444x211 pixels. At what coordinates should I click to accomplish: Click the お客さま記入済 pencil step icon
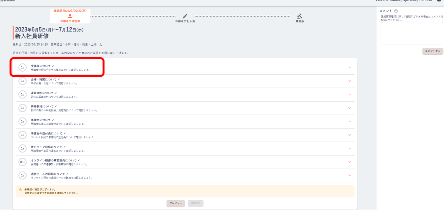185,16
